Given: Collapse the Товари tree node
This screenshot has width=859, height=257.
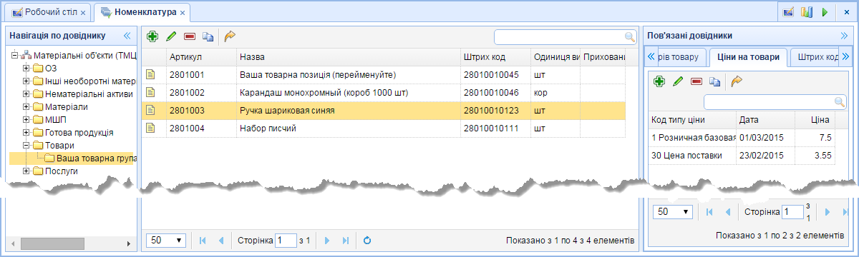Looking at the screenshot, I should click(26, 146).
